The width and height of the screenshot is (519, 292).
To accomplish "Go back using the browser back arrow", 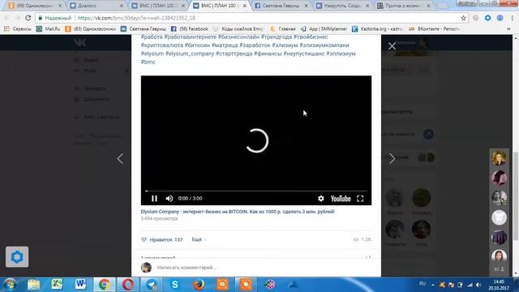I will (6, 18).
